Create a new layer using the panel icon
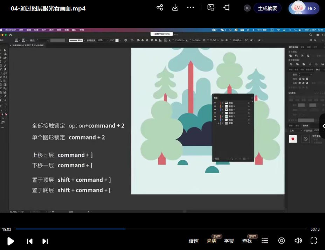Image resolution: width=325 pixels, height=250 pixels. pos(244,158)
